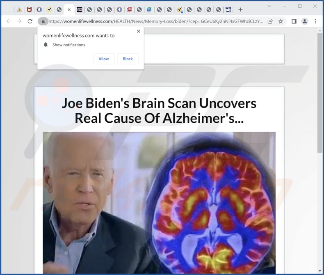Go forward to the next page
Image resolution: width=324 pixels, height=275 pixels.
19,21
